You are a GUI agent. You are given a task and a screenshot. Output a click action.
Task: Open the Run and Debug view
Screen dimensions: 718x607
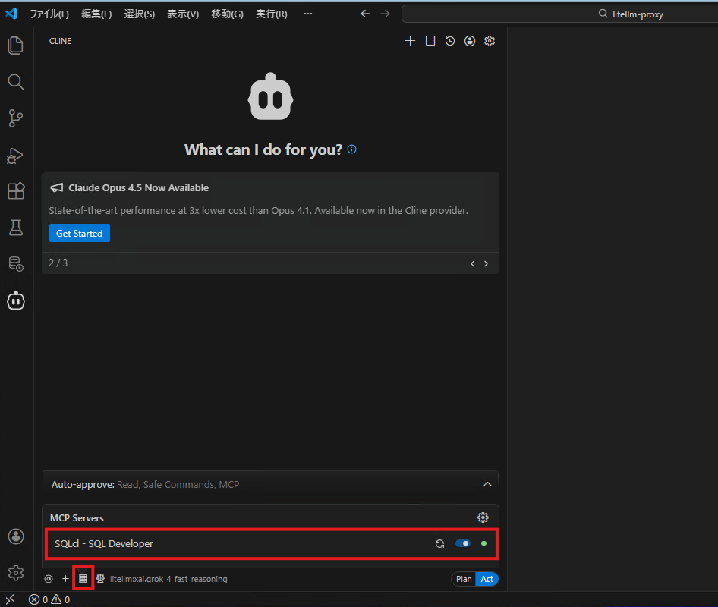click(x=16, y=156)
